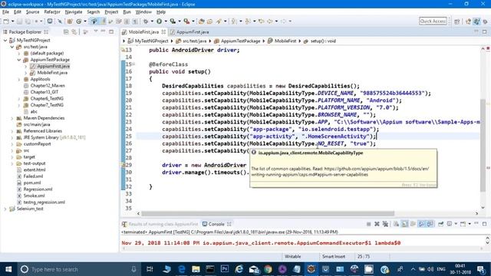The height and width of the screenshot is (276, 491).
Task: Click the Open Task folder icon in toolbar
Action: pos(209,21)
